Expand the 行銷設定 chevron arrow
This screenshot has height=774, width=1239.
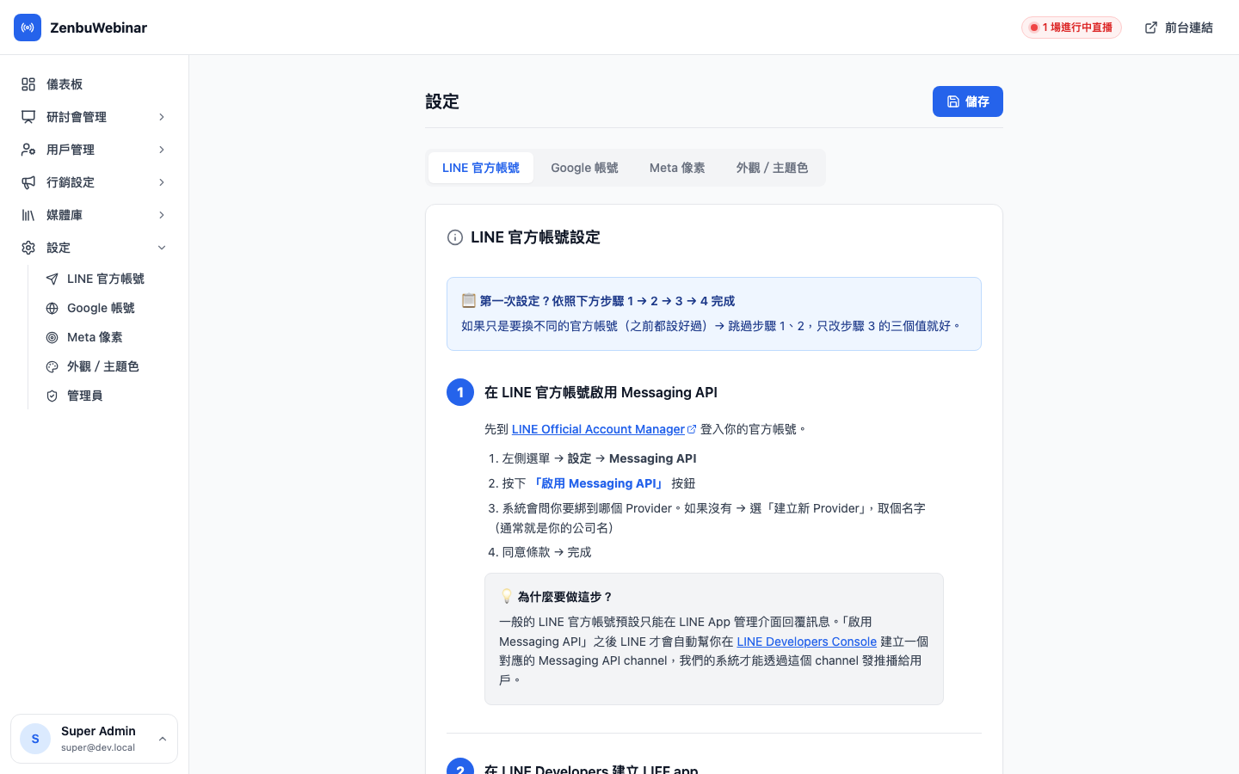(x=162, y=182)
